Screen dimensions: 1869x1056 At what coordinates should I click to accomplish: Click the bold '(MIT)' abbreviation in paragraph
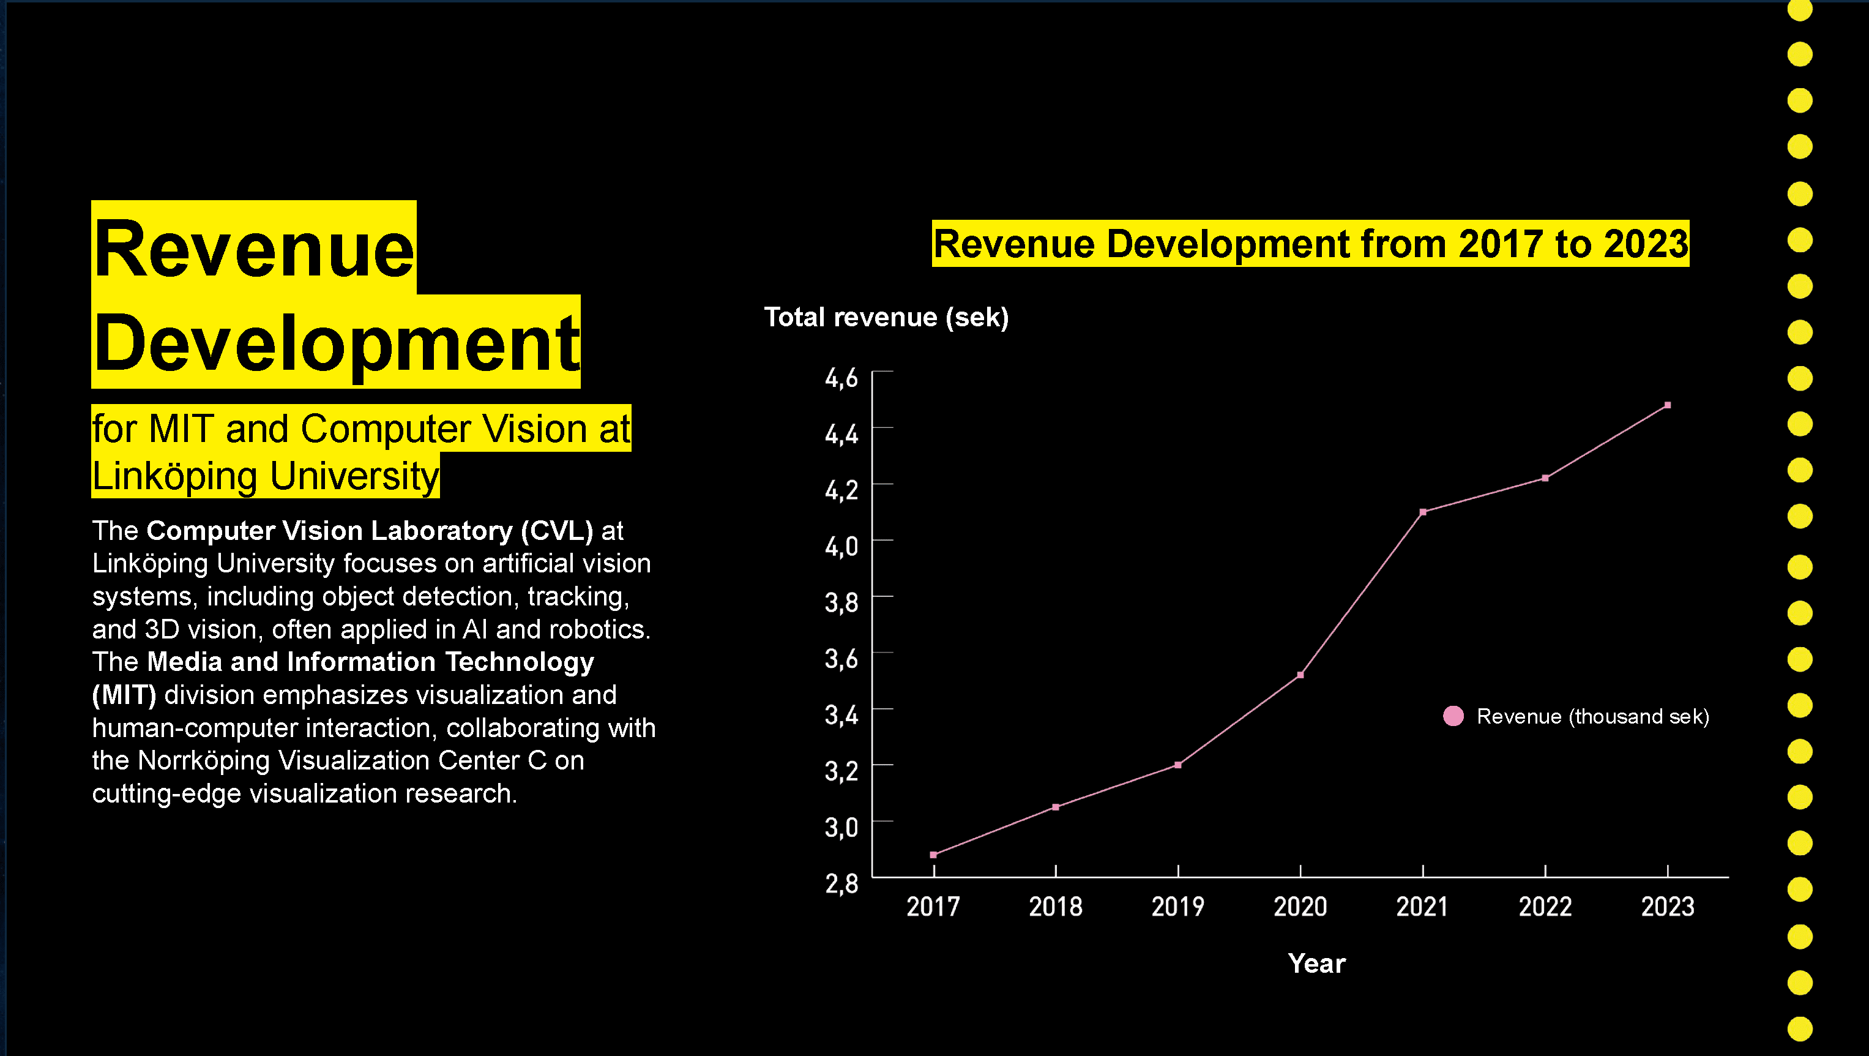pos(124,695)
